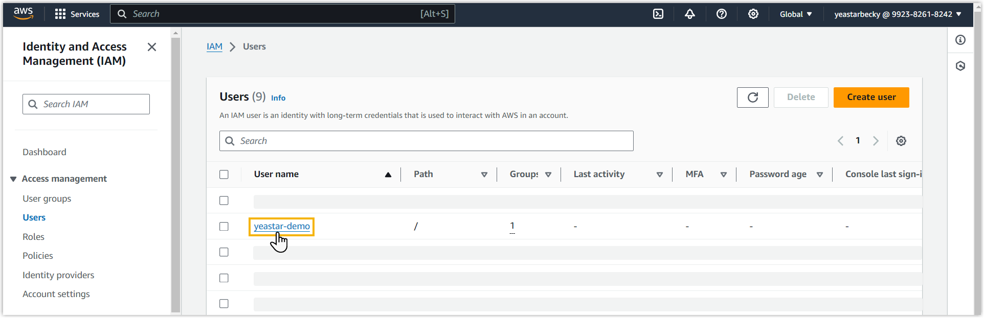The width and height of the screenshot is (984, 318).
Task: Tick the select-all users checkbox
Action: (x=224, y=175)
